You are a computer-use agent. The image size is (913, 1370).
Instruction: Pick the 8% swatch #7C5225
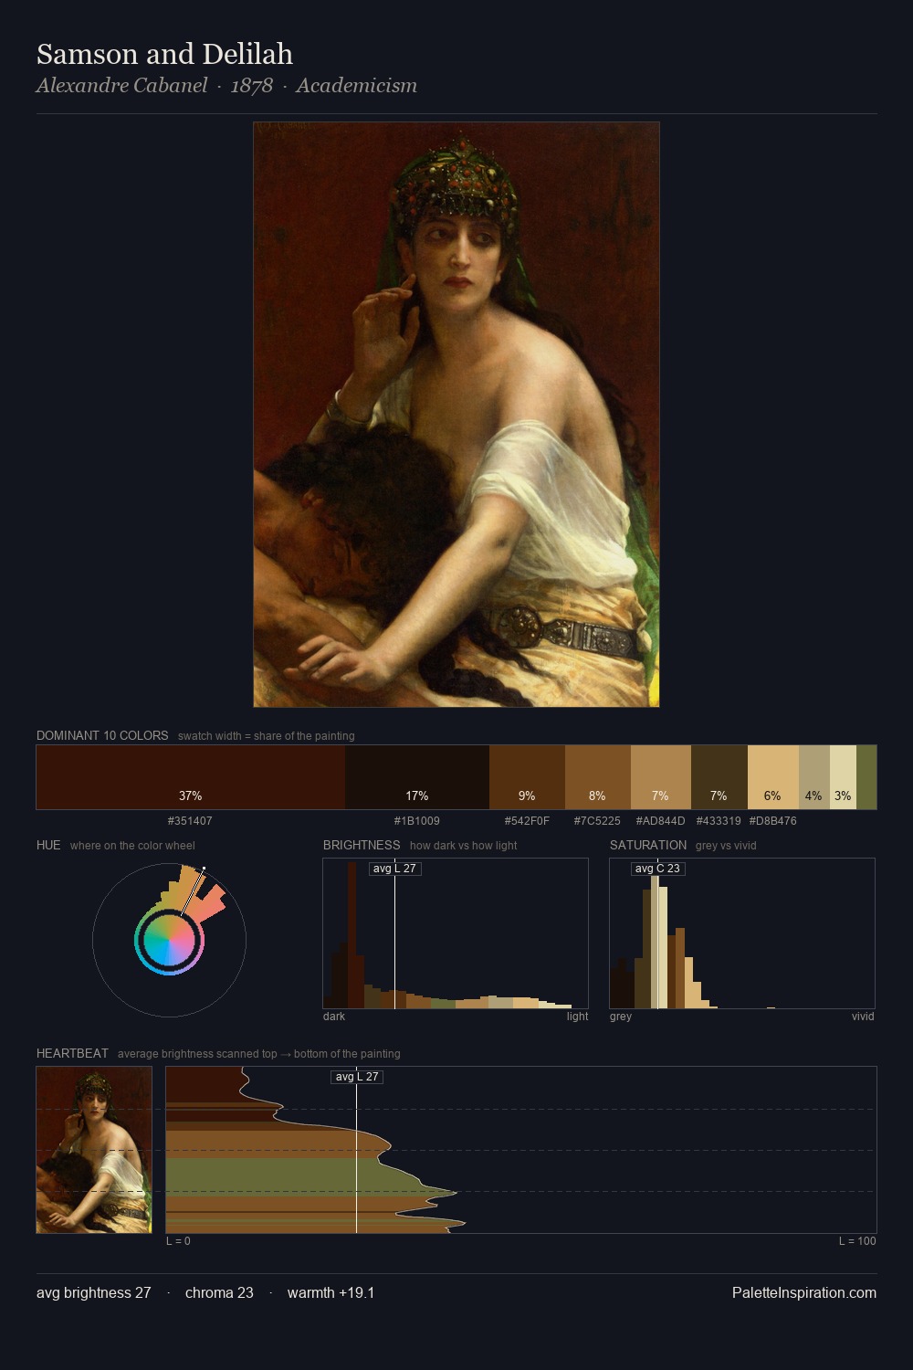598,777
